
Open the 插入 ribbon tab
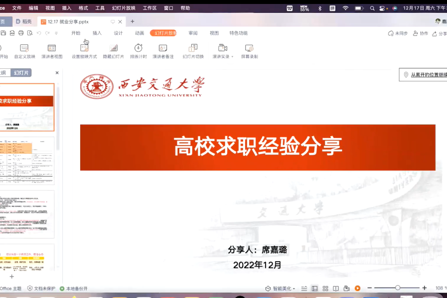pos(97,33)
